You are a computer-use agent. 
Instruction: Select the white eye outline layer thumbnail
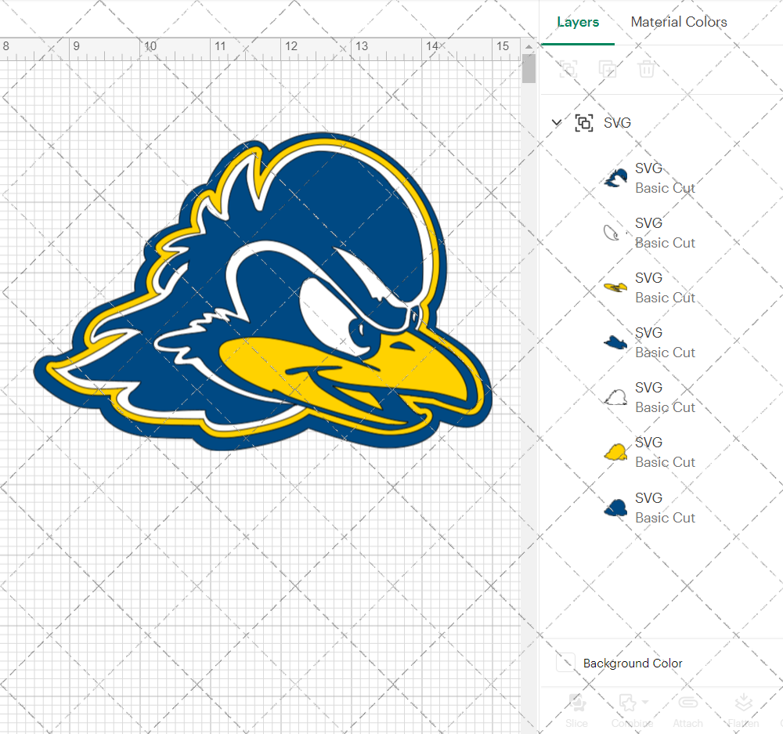[615, 233]
